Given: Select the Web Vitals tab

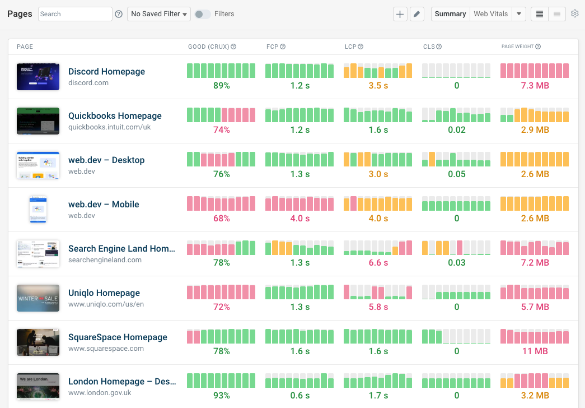Looking at the screenshot, I should tap(489, 13).
